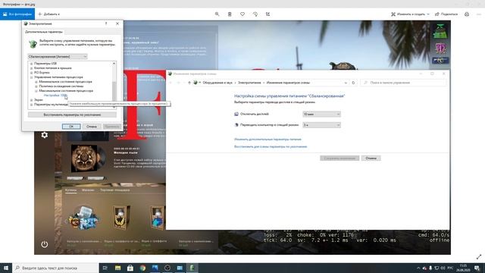The height and width of the screenshot is (273, 485).
Task: Click 'Восстановить для схемы параметры по умолчанию'
Action: coord(271,146)
